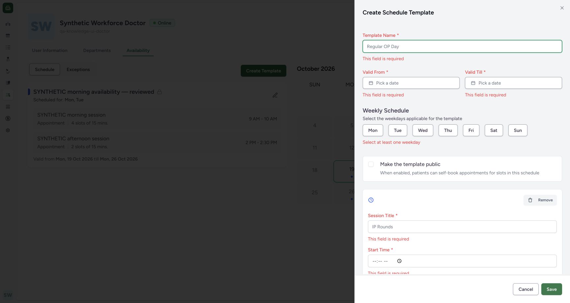The image size is (570, 303).
Task: Open the Valid From date picker
Action: point(411,83)
